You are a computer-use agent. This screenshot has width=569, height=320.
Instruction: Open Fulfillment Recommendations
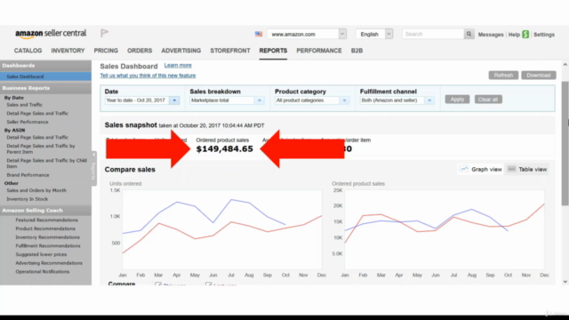pos(48,246)
